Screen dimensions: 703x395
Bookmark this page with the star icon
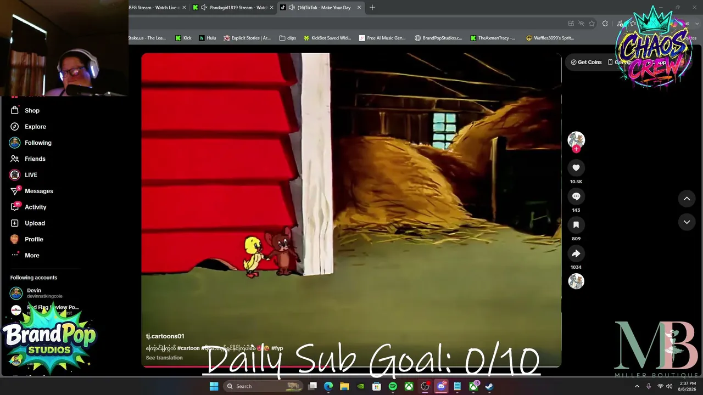[592, 24]
